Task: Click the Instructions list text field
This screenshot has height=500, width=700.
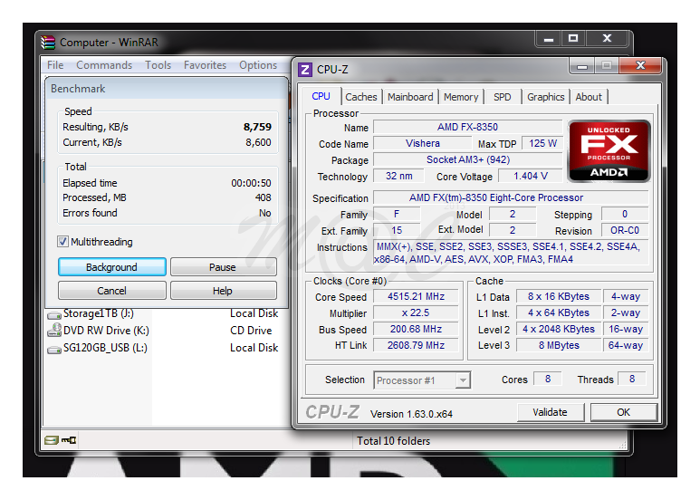Action: pos(511,253)
